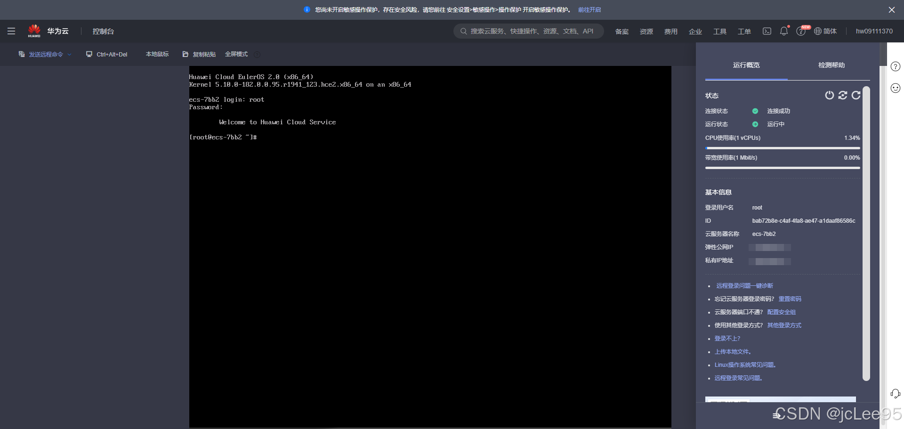Click the 基本信息 section heading
The height and width of the screenshot is (429, 904).
point(718,192)
